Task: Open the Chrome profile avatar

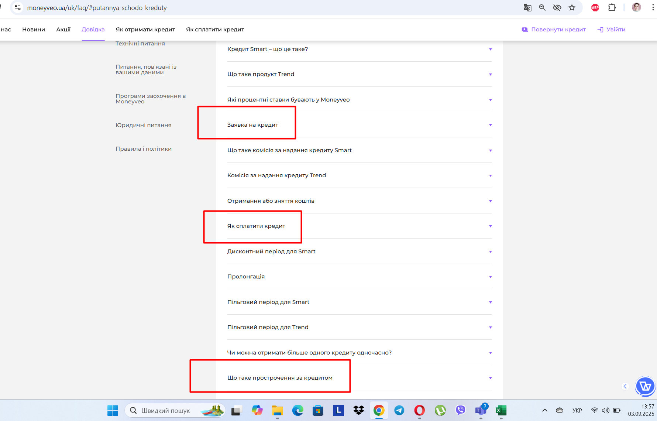Action: (636, 7)
